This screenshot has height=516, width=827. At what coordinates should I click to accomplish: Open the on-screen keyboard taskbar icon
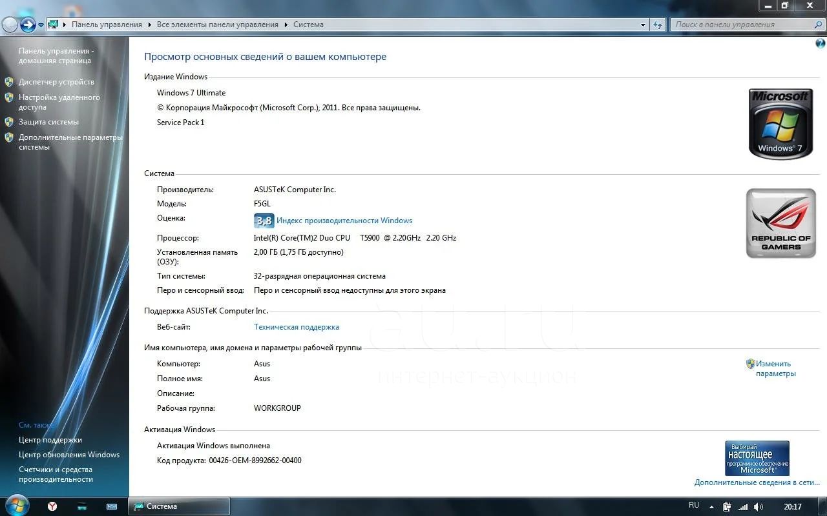pyautogui.click(x=112, y=506)
